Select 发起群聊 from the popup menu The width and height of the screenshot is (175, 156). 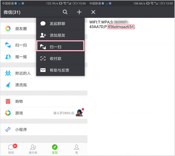tap(60, 23)
